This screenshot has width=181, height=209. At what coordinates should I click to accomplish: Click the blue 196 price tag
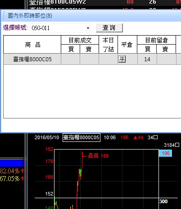coord(165,153)
